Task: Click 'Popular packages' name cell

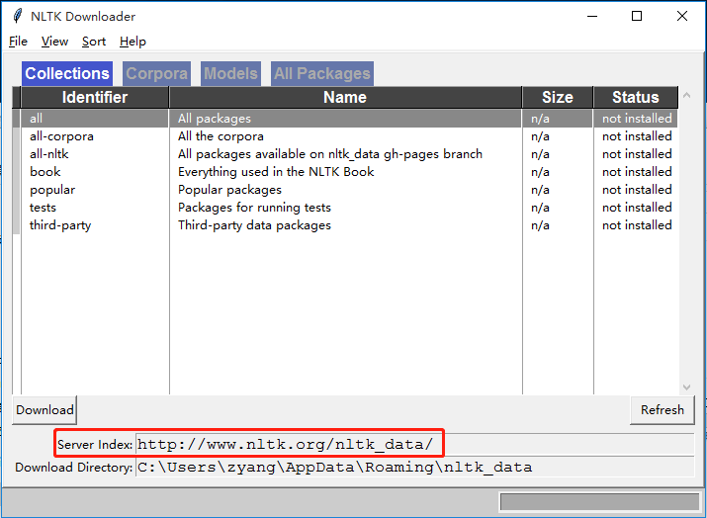Action: tap(229, 190)
